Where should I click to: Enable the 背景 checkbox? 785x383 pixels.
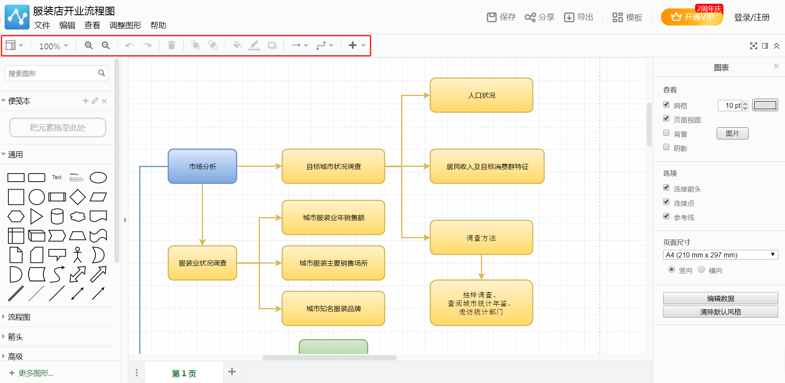coord(666,133)
